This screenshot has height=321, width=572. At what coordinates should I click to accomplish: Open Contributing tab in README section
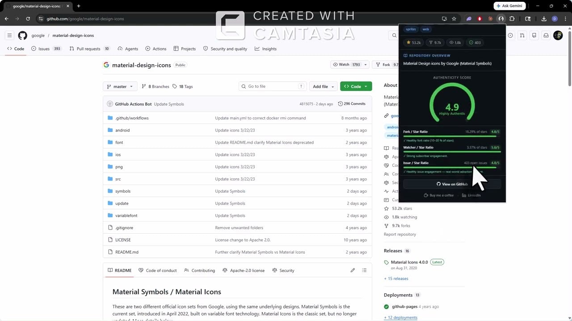200,270
